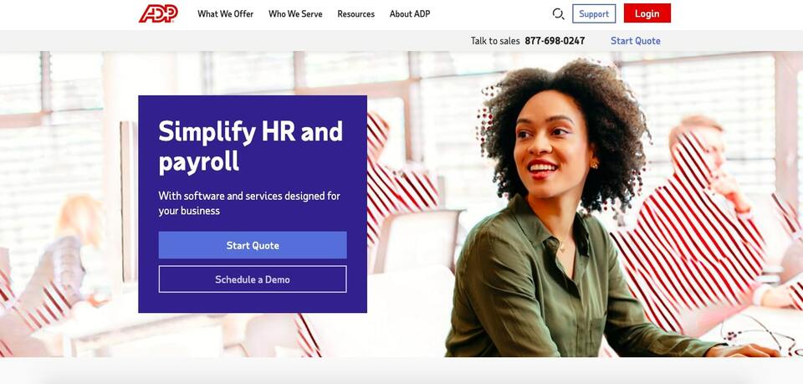
Task: Click the sales phone number 877-698-0247
Action: coord(555,41)
